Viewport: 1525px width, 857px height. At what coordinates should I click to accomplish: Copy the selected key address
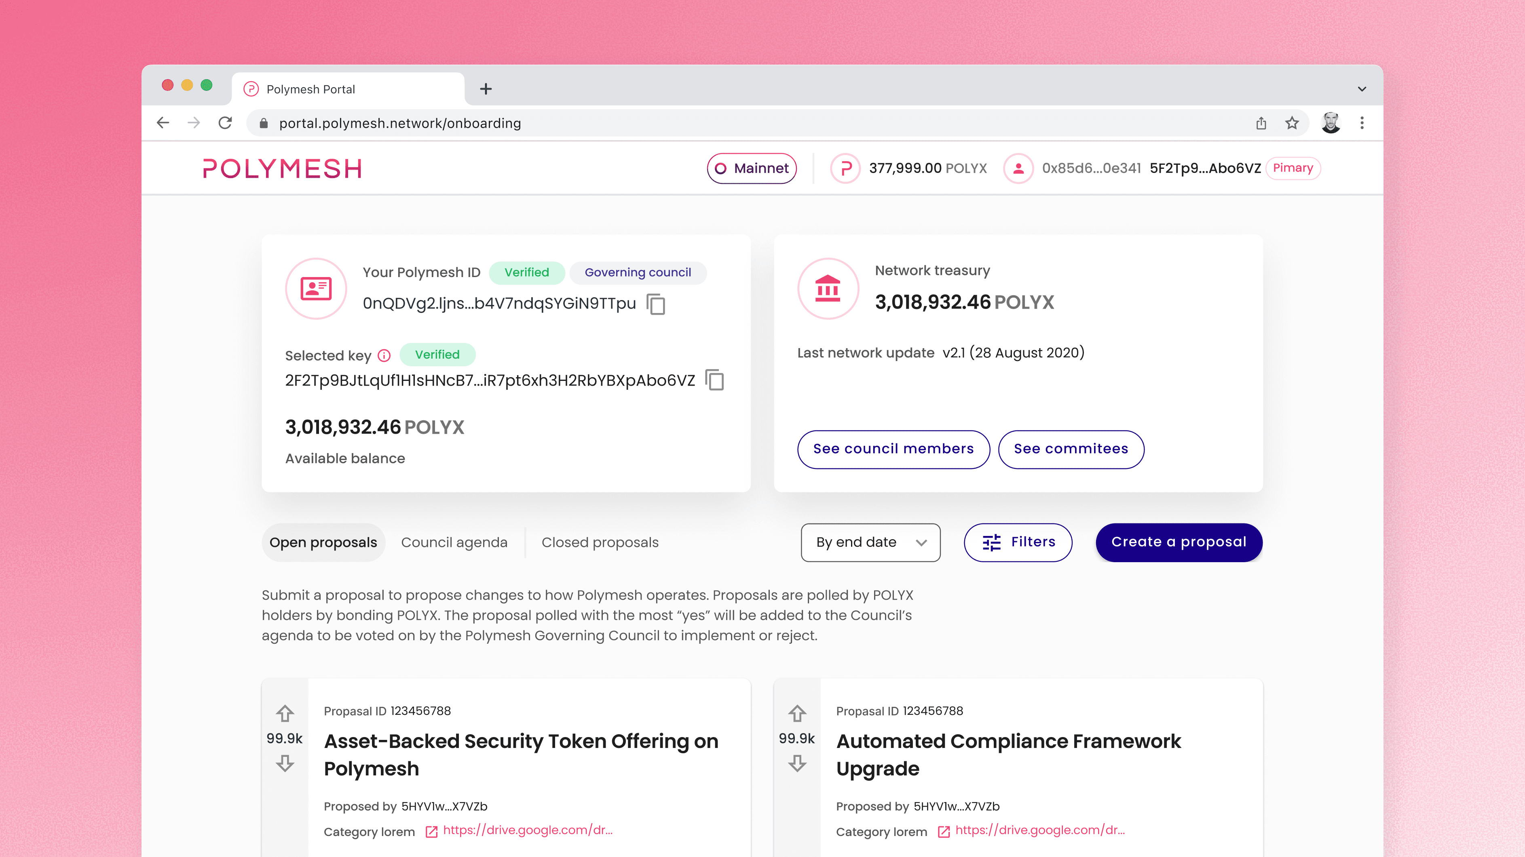[x=714, y=380]
